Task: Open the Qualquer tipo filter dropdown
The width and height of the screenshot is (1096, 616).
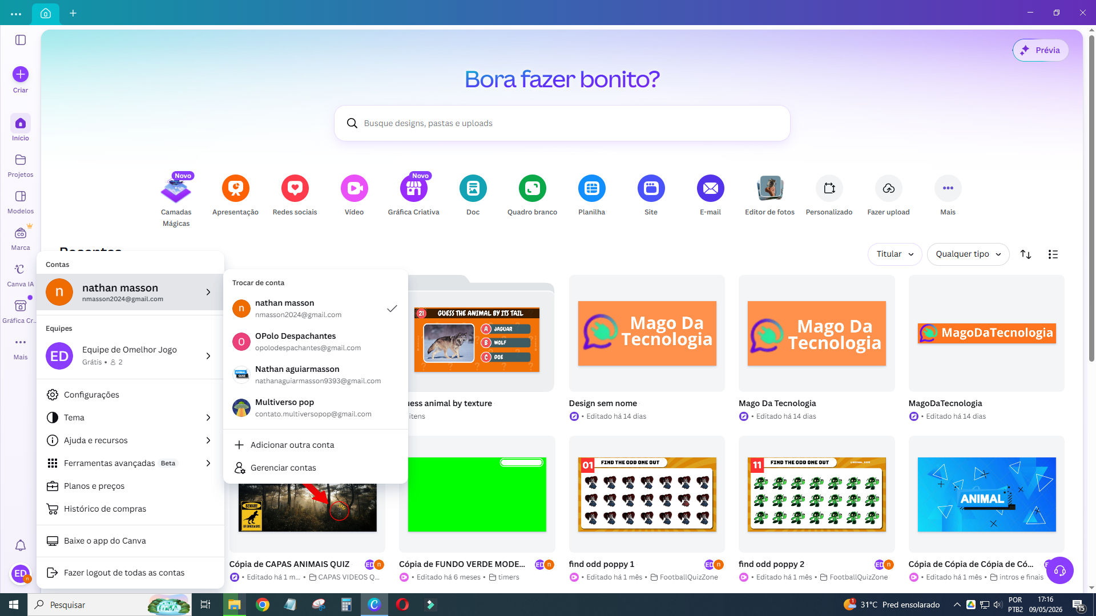Action: 968,254
